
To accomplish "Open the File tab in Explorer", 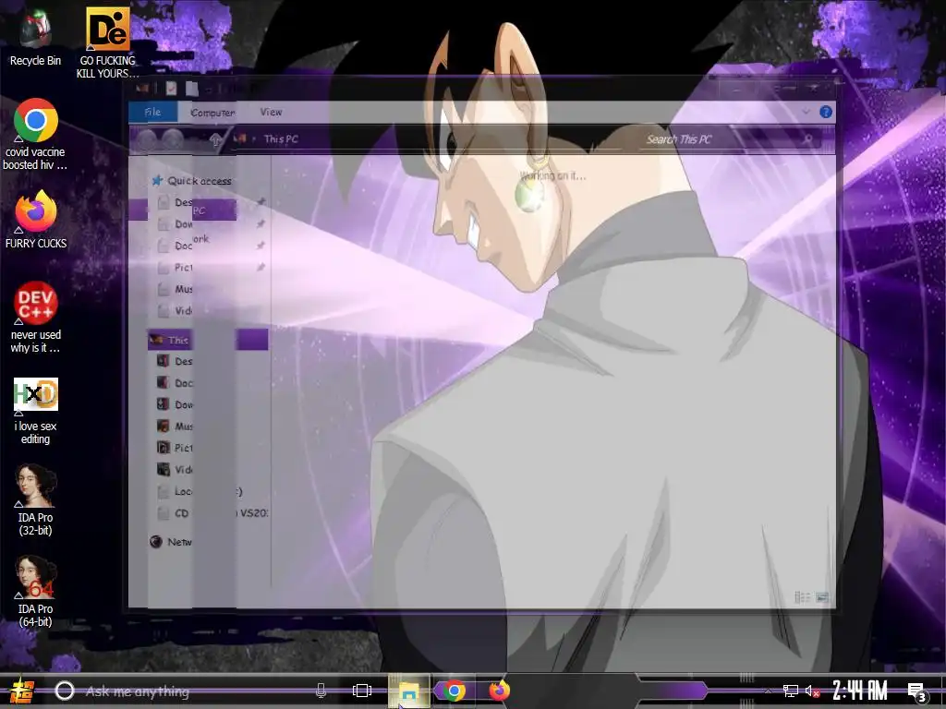I will coord(152,112).
